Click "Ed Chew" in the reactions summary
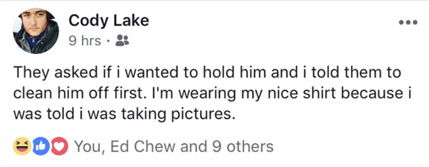The height and width of the screenshot is (167, 429). [143, 147]
